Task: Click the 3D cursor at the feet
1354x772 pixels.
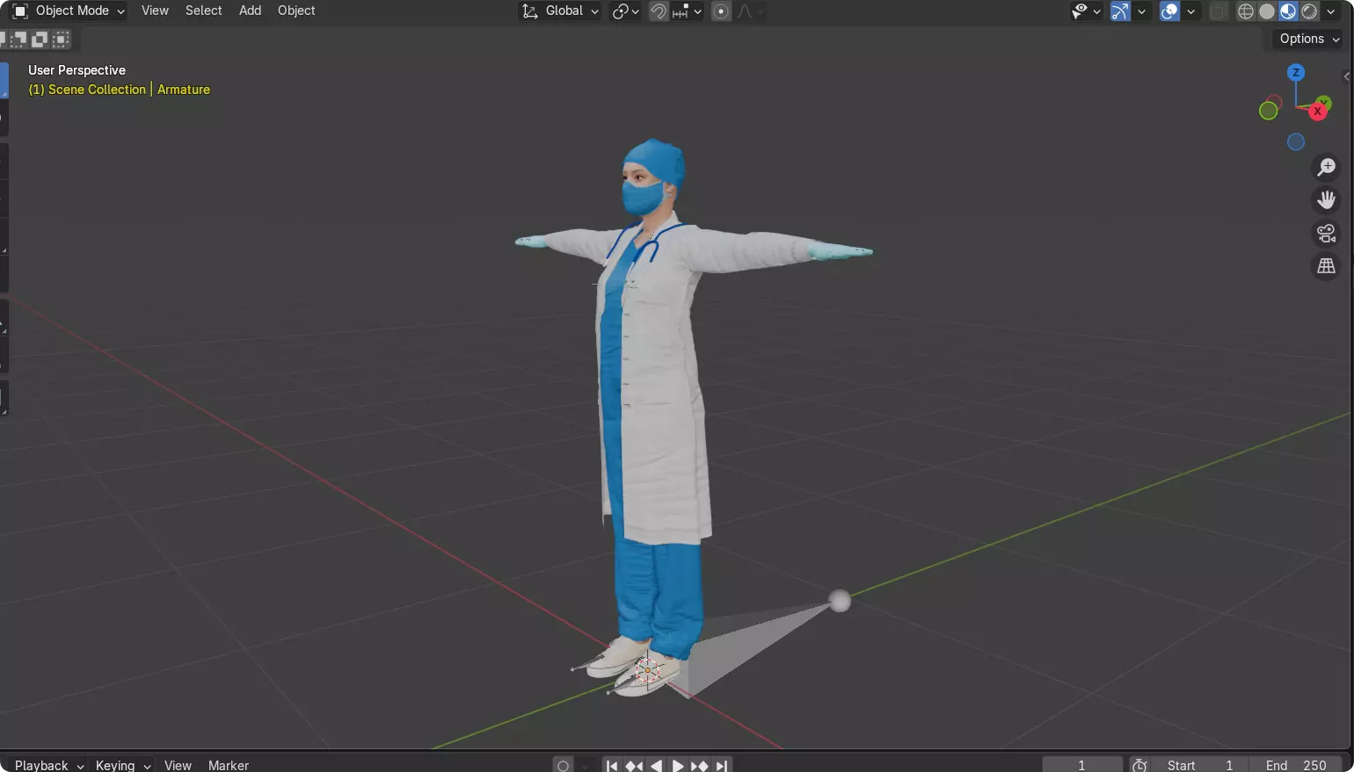Action: [648, 670]
